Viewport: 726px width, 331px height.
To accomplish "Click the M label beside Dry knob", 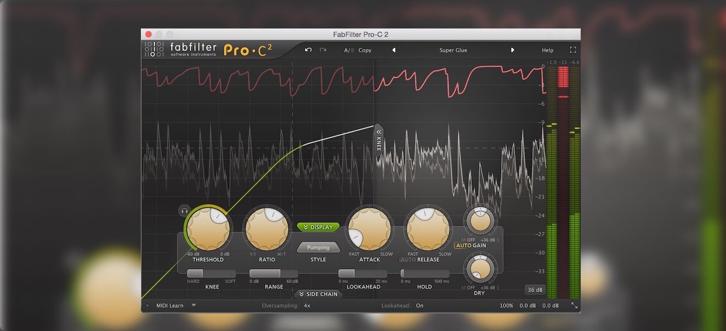I will 463,288.
